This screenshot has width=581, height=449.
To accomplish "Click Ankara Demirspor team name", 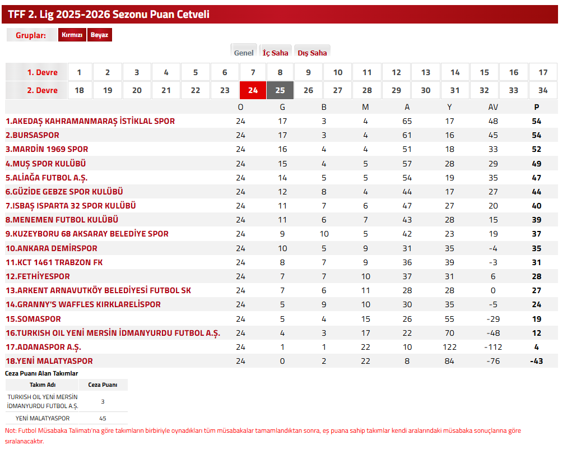I will [52, 248].
